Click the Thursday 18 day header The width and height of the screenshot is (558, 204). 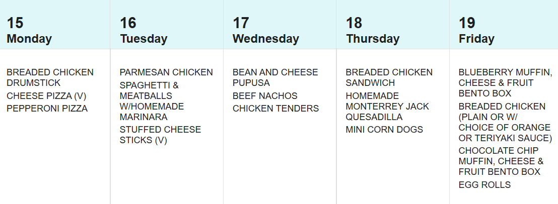(x=372, y=31)
